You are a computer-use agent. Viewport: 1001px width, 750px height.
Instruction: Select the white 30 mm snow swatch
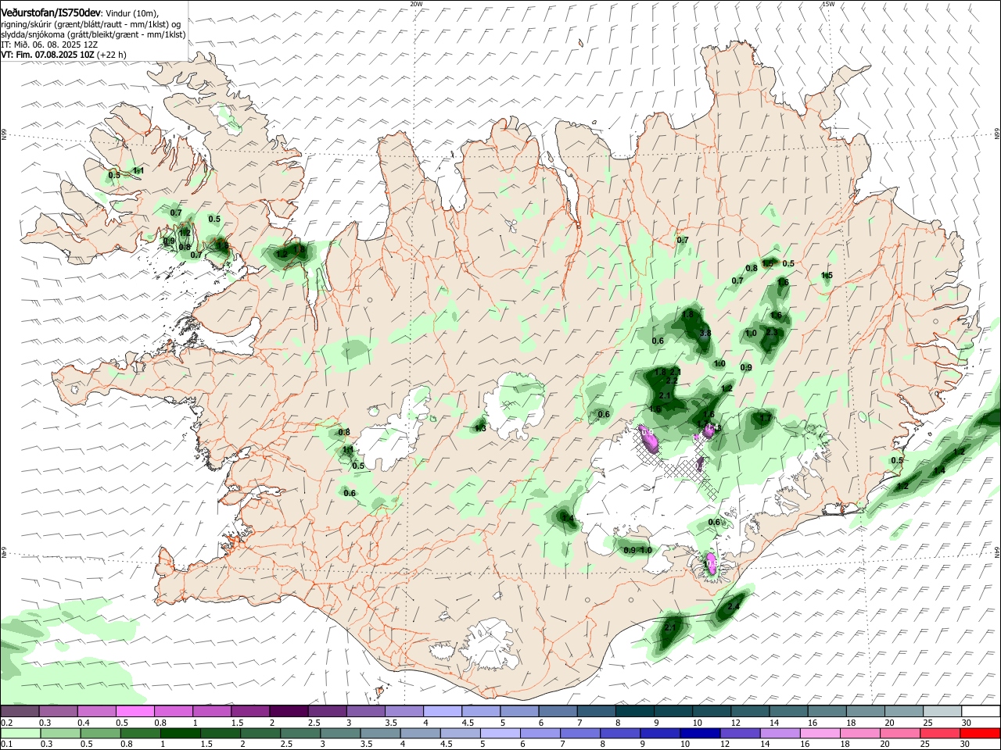point(981,711)
